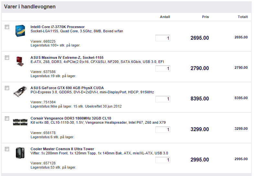Click quantity field for GeForce GTX 690

[x=163, y=99]
